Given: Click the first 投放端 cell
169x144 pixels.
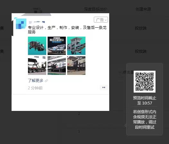Looking at the screenshot, I should pos(141,28).
